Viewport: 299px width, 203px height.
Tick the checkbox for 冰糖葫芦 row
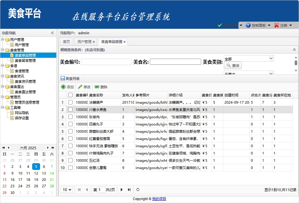tap(70, 102)
